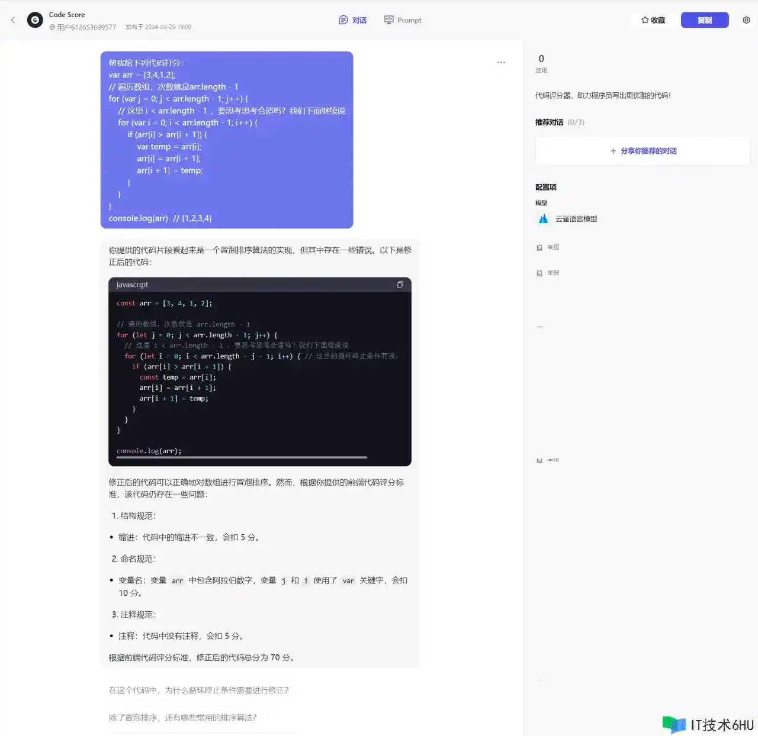Click the first 举报 report icon
This screenshot has width=758, height=736.
tap(539, 247)
